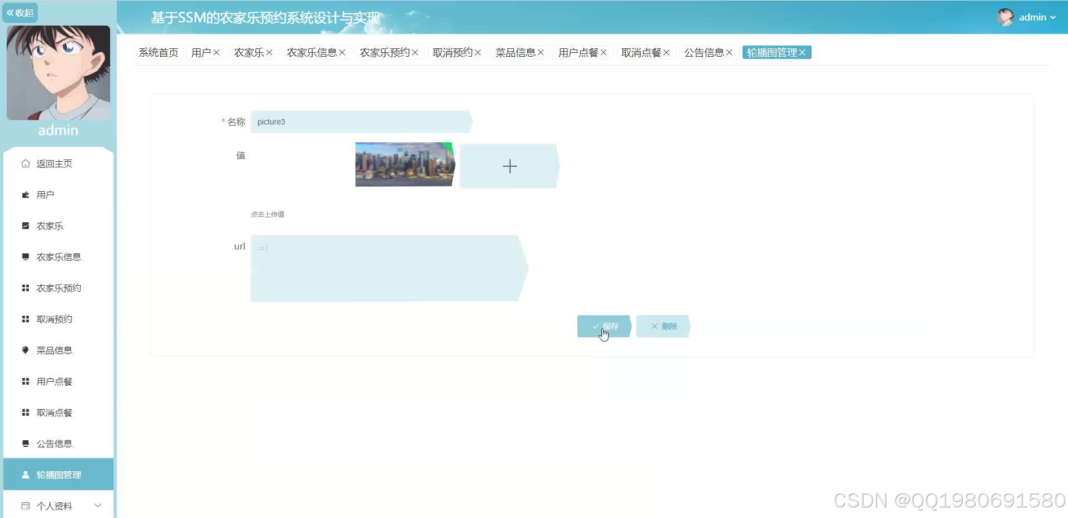
Task: Close the 农家乐信息 tab
Action: (x=342, y=52)
